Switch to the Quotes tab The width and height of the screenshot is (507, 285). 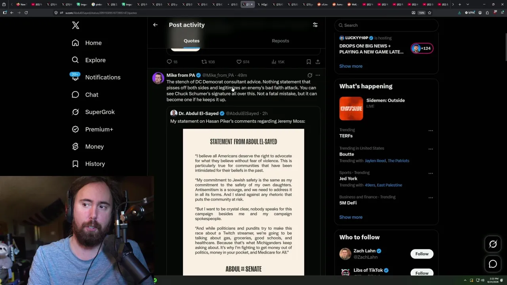point(192,41)
